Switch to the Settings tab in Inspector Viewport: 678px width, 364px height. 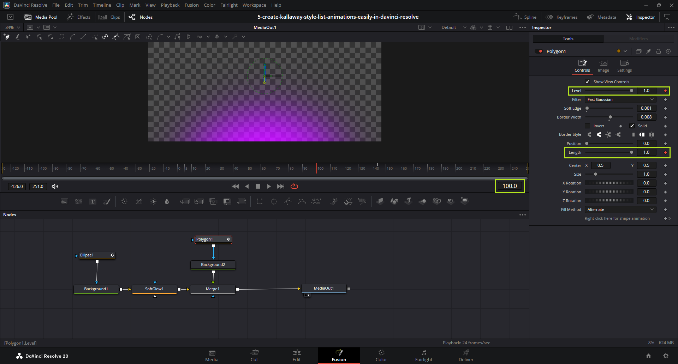[624, 66]
